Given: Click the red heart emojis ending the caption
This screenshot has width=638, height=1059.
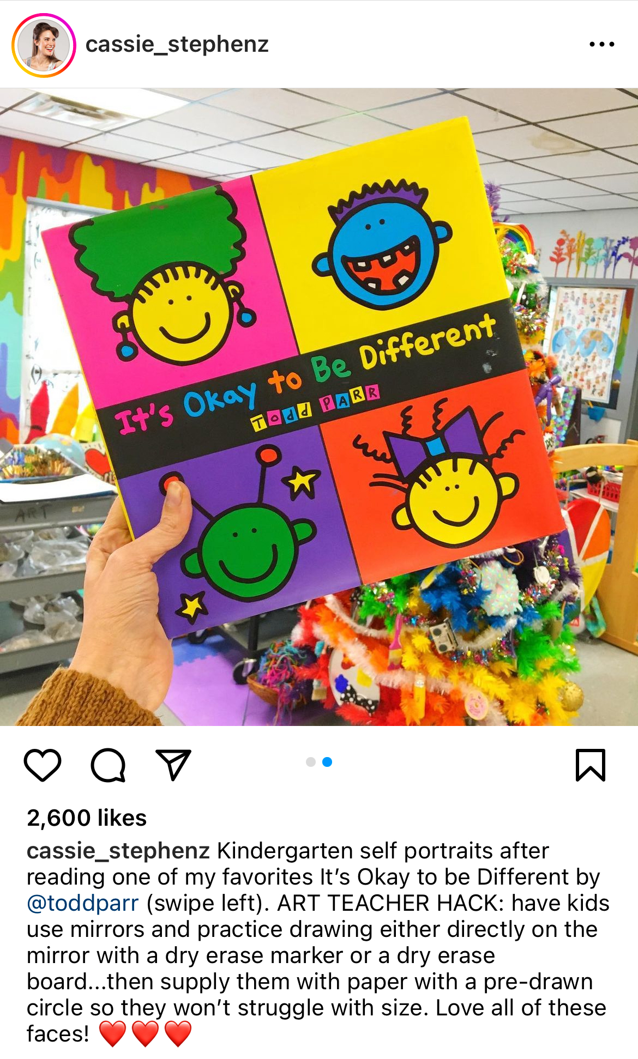Looking at the screenshot, I should 145,1034.
